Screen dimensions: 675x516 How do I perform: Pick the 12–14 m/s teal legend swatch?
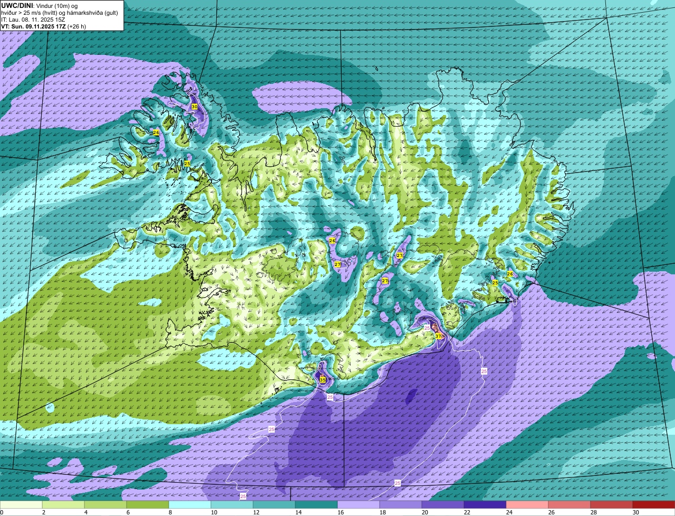point(275,504)
